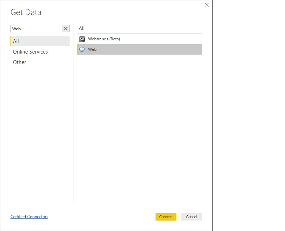Click the Webtrends W logo icon

tap(82, 39)
